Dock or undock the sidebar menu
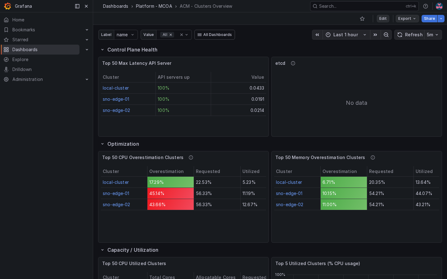The height and width of the screenshot is (279, 447). (x=77, y=6)
